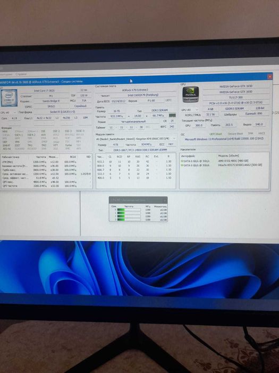
Task: Open the GPU #0 selector dropdown
Action: [197, 110]
